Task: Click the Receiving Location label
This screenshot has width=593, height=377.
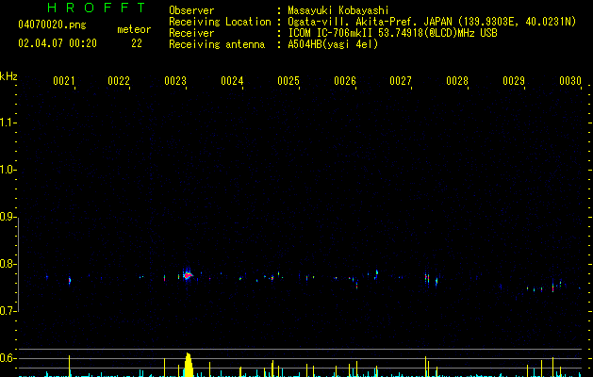Action: click(220, 22)
